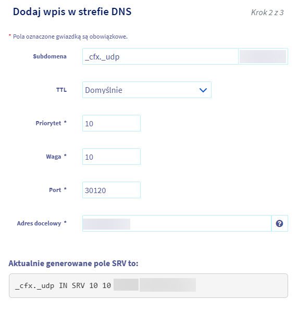Click the Aktualnie generowane pole SRV heading

[73, 264]
